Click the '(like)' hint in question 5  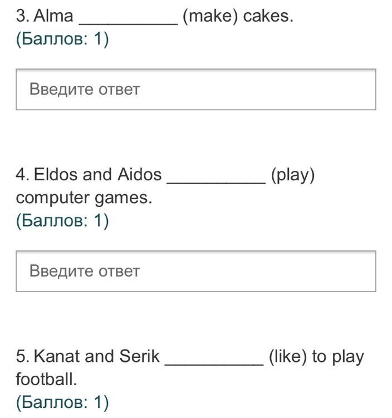coord(288,356)
